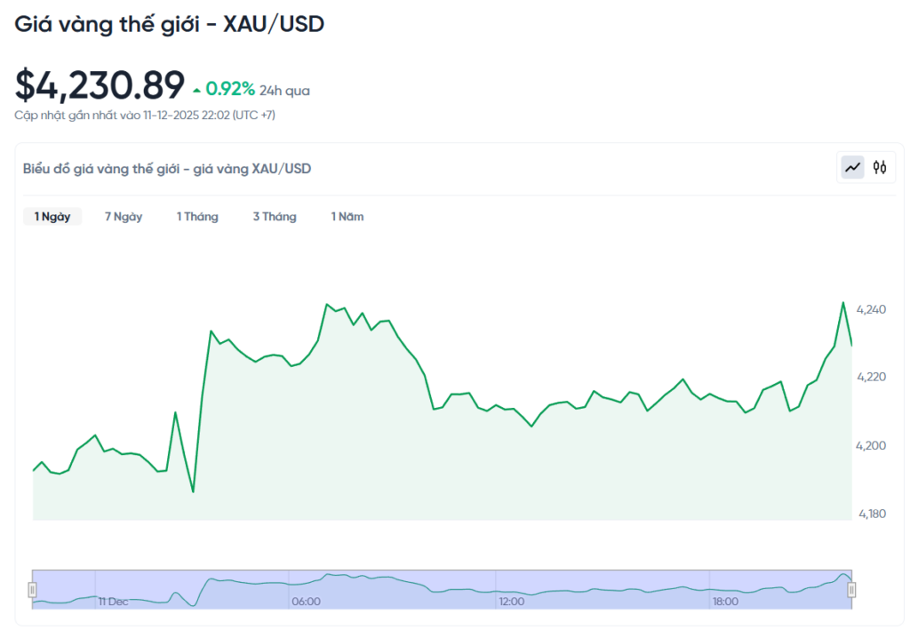Viewport: 910px width, 630px height.
Task: Click the 0.92% change value
Action: pyautogui.click(x=230, y=89)
